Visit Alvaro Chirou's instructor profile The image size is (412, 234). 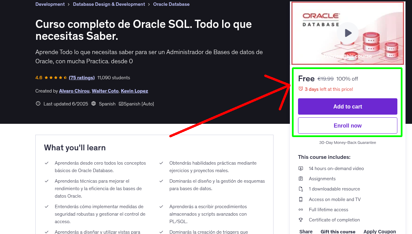tap(74, 91)
